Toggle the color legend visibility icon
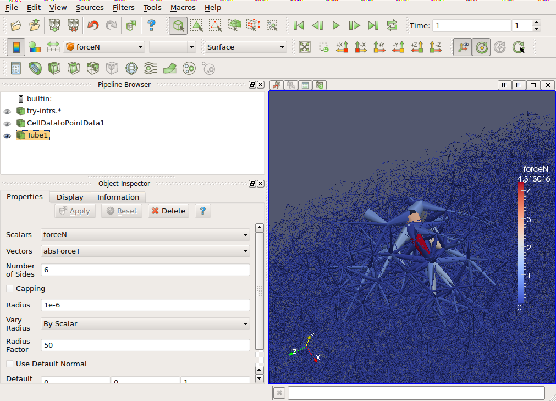The image size is (556, 401). [16, 47]
